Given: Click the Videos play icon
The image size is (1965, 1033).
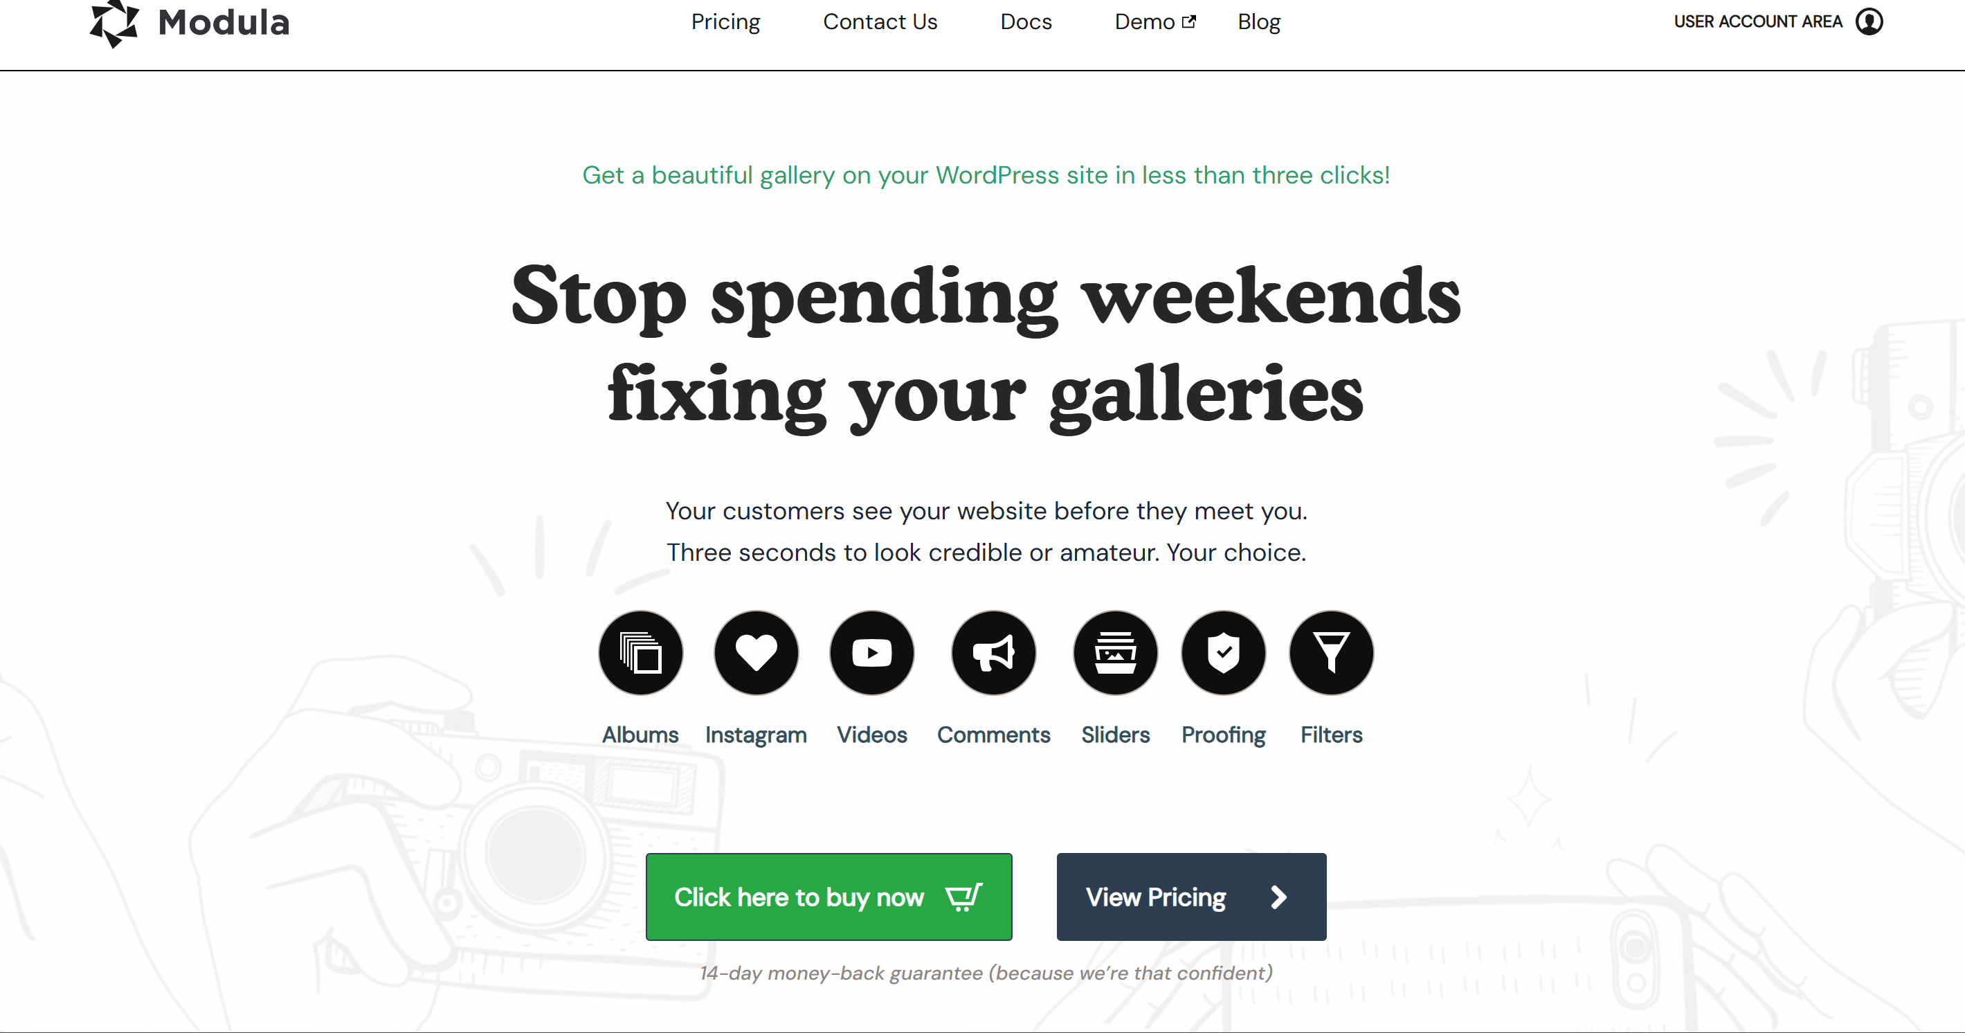Looking at the screenshot, I should (x=872, y=652).
